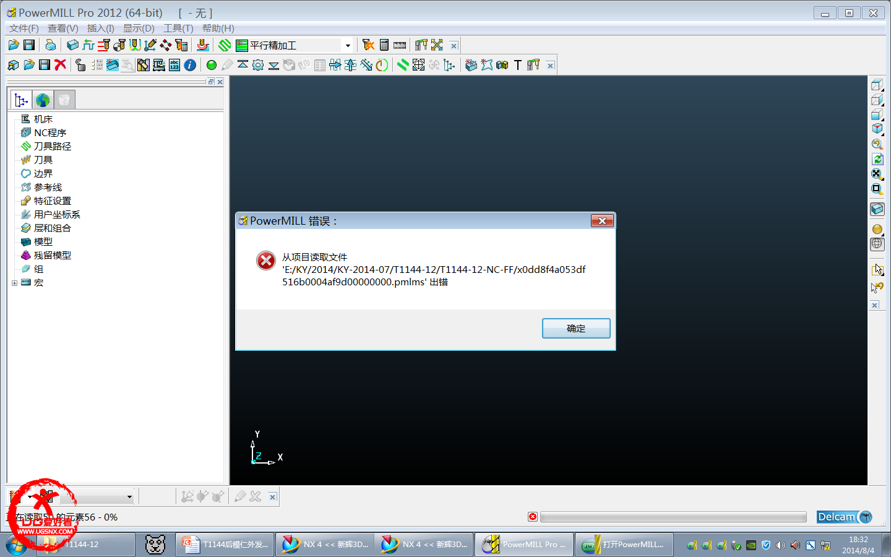891x557 pixels.
Task: Open the calculator icon
Action: [x=384, y=45]
